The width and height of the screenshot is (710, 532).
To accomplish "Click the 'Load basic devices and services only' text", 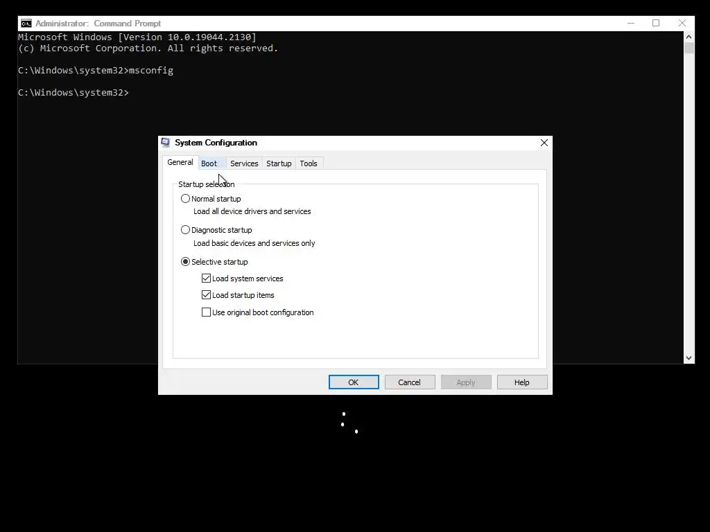I will pos(254,243).
